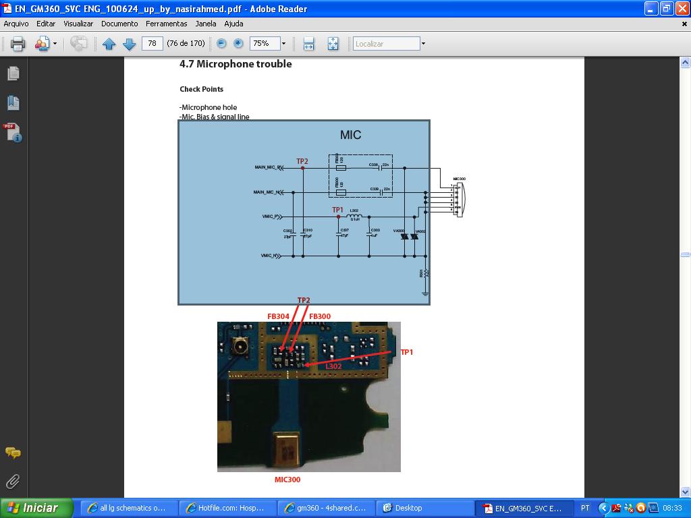Click the PT language indicator
Image resolution: width=691 pixels, height=518 pixels.
[585, 508]
